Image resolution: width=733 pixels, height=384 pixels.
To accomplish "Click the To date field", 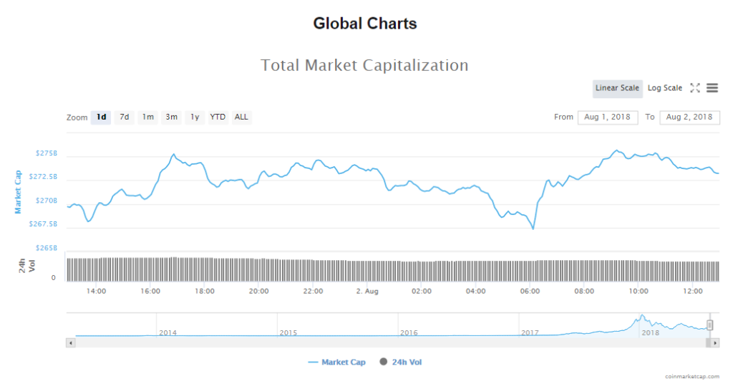I will click(689, 117).
